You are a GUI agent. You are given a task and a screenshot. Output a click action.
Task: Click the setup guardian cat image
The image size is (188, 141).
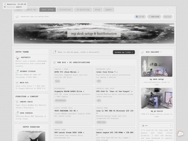coord(31,136)
